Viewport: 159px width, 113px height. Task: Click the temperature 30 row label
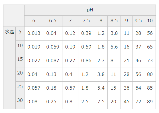(x=20, y=102)
